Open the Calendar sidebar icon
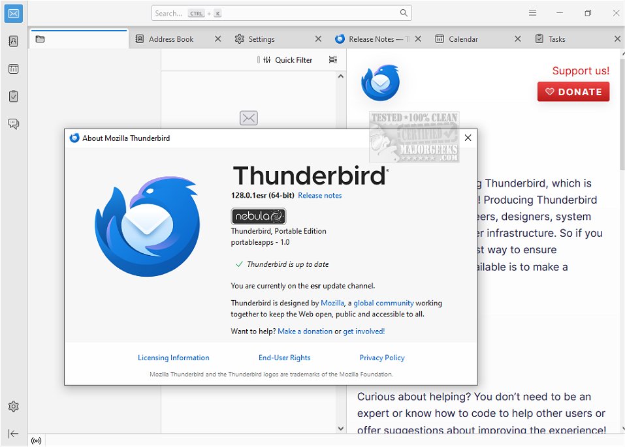The height and width of the screenshot is (447, 625). coord(13,69)
